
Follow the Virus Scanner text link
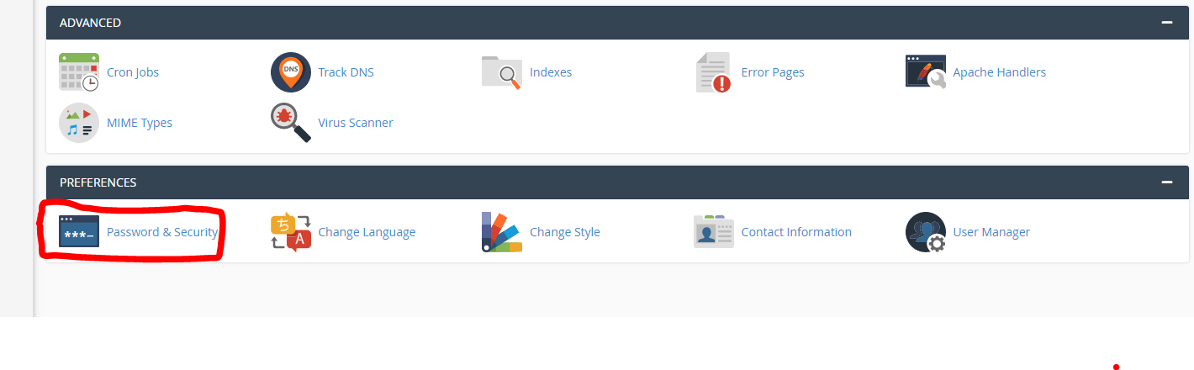coord(355,123)
